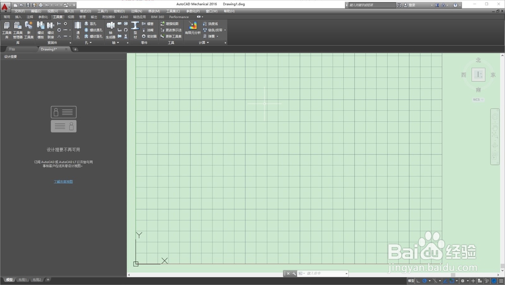Screen dimensions: 505x285
Task: Click the Undo arrow icon
Action: coord(47,5)
